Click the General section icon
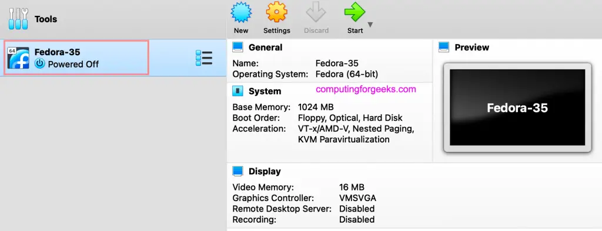Viewport: 602px width, 231px height. click(x=238, y=47)
